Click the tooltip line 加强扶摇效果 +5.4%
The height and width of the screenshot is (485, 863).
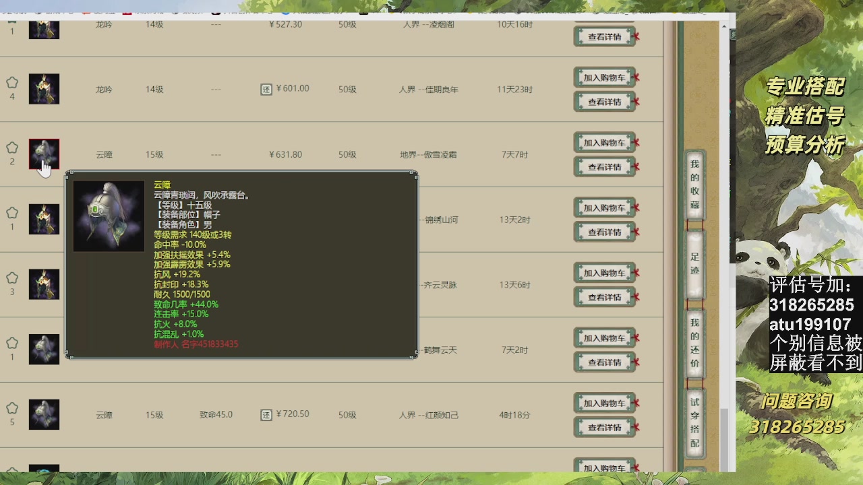(192, 255)
